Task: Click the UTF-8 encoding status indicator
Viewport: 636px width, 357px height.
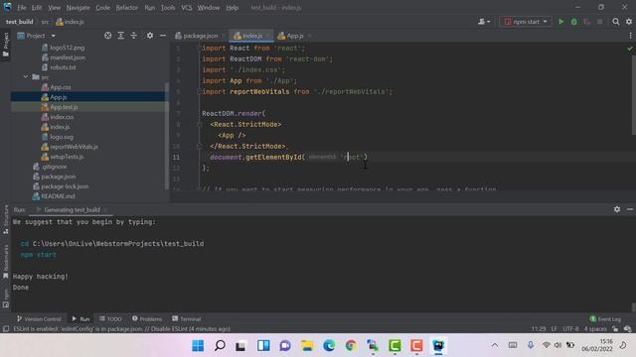Action: point(570,328)
